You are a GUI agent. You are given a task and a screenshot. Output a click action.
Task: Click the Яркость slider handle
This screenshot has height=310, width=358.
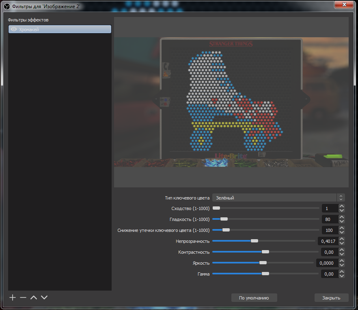pyautogui.click(x=263, y=263)
